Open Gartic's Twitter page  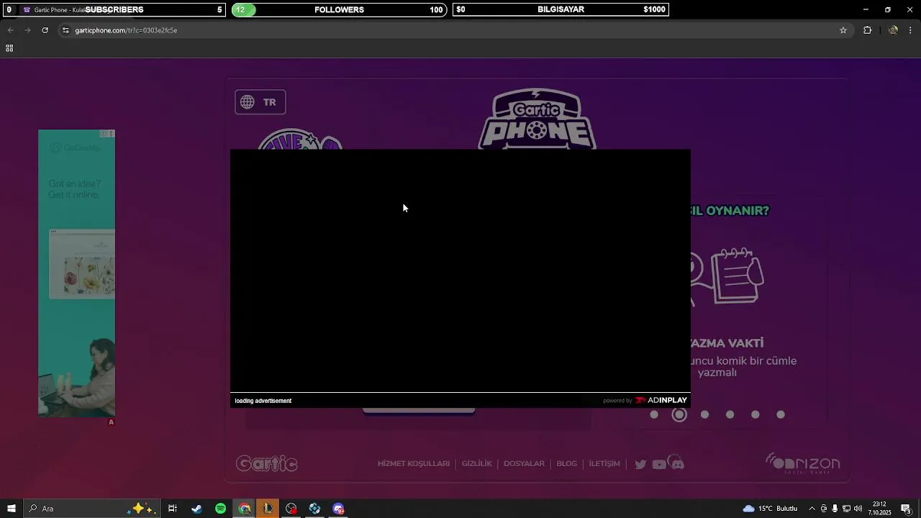coord(640,464)
